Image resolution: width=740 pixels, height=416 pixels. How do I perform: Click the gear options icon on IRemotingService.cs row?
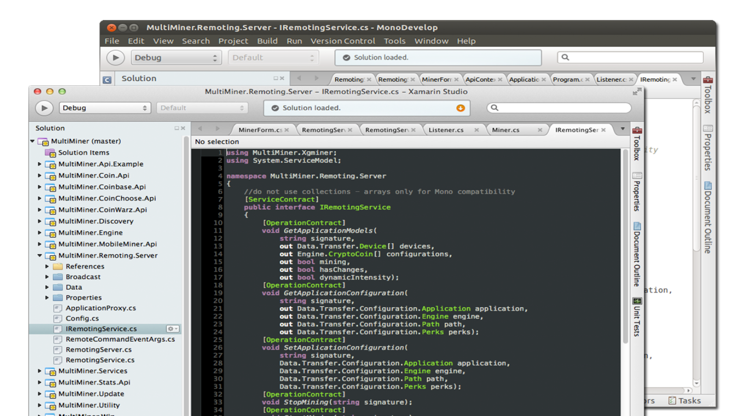pyautogui.click(x=173, y=329)
